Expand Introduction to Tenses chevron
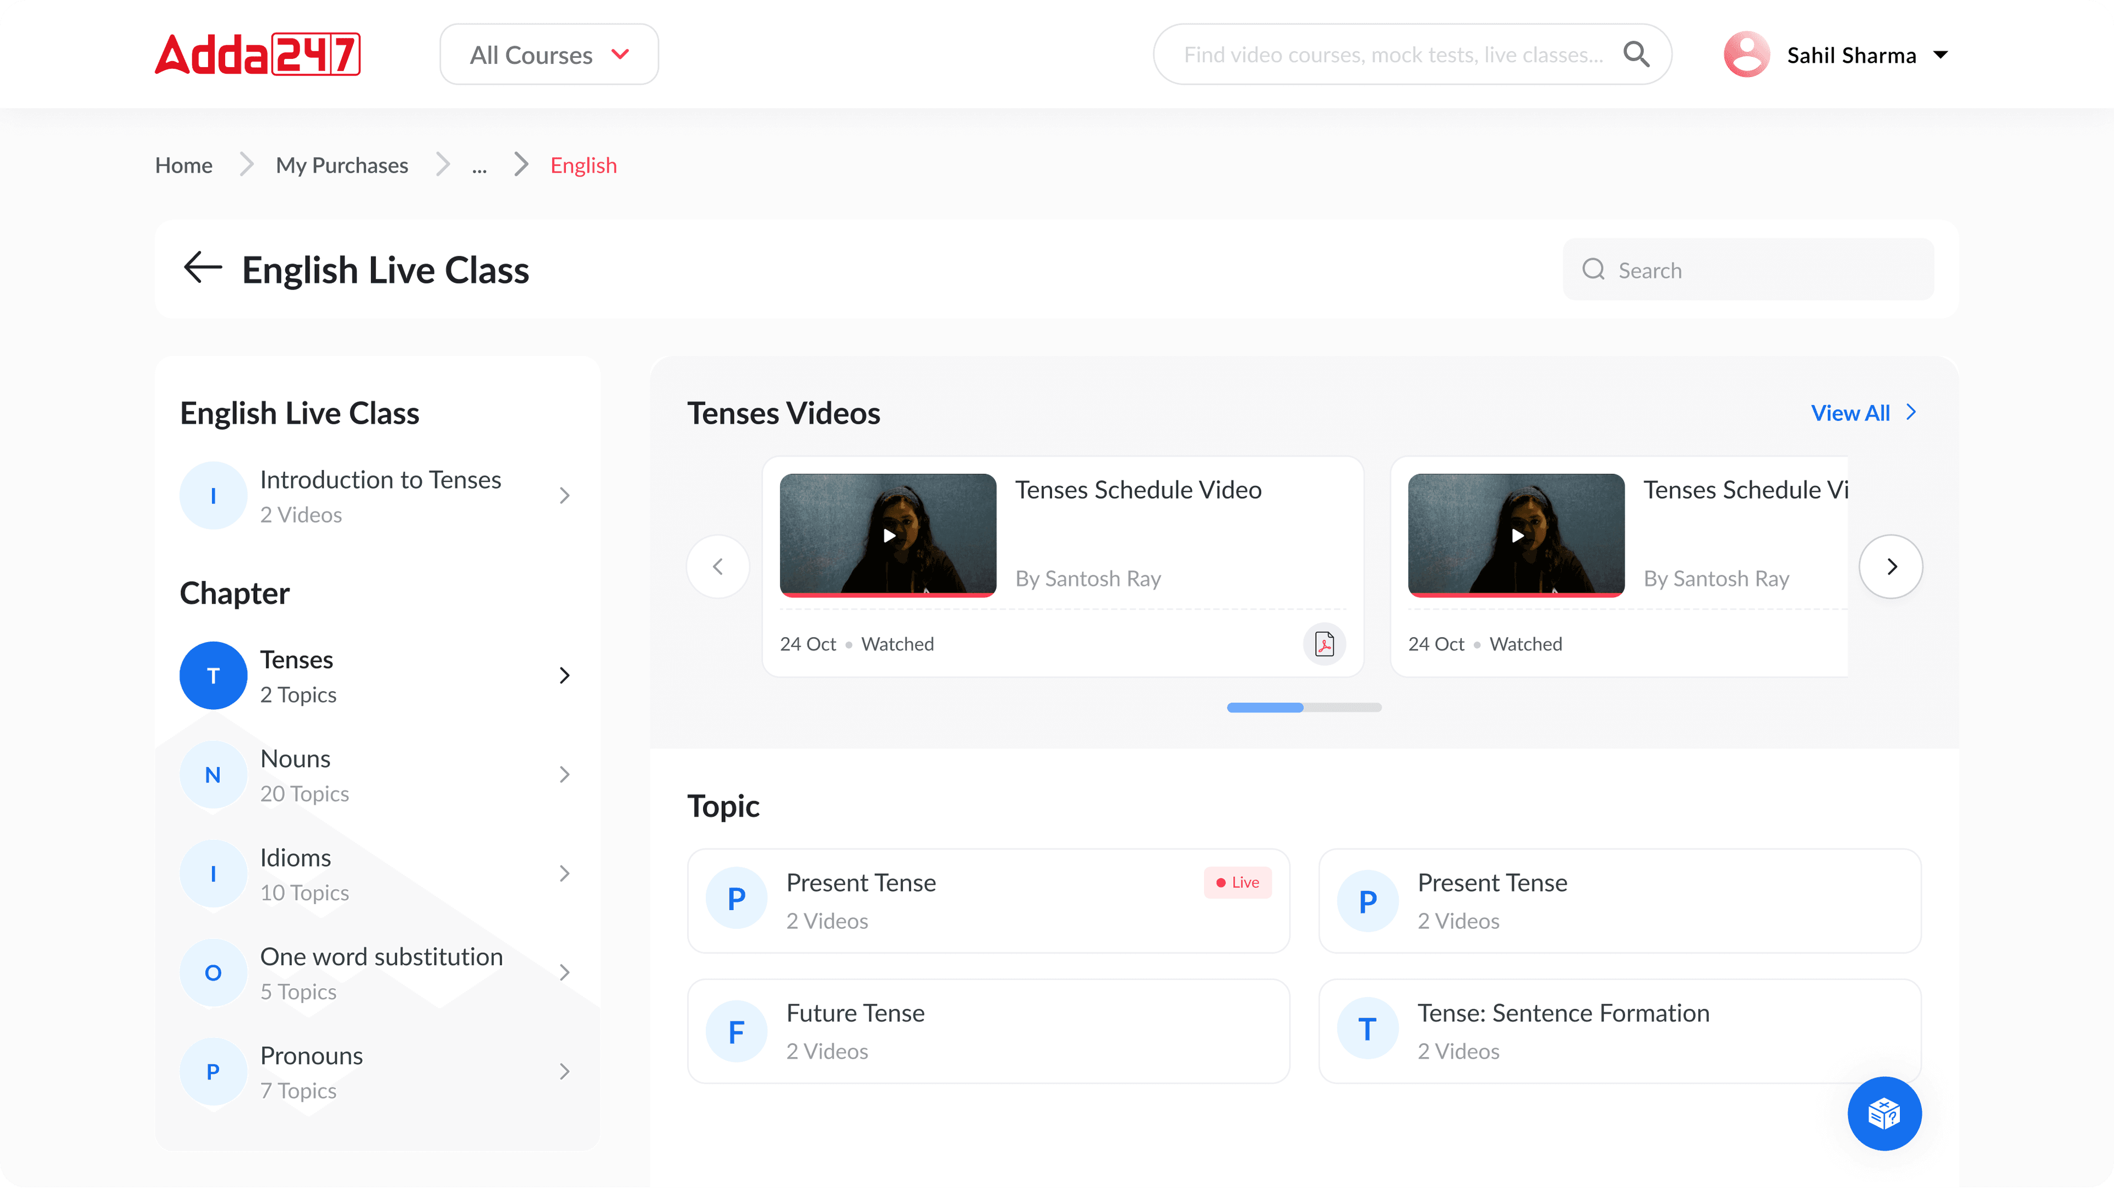 564,496
